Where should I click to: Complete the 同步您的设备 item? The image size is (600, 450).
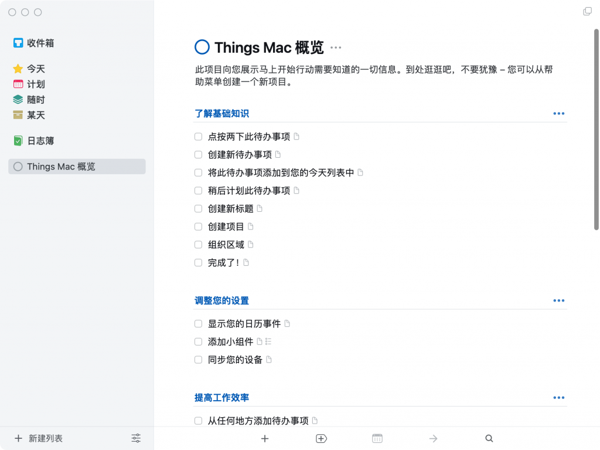tap(198, 360)
